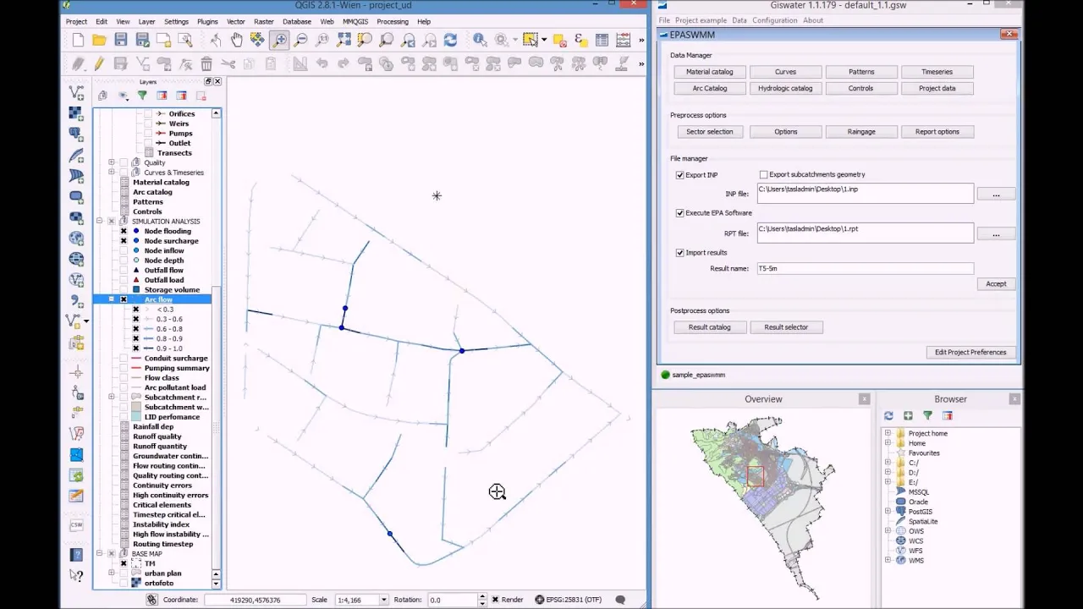Screen dimensions: 1083x609
Task: Uncheck Import results checkbox
Action: click(679, 253)
